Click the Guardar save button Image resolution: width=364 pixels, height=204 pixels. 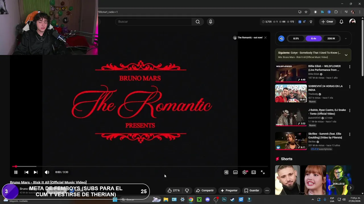click(252, 190)
